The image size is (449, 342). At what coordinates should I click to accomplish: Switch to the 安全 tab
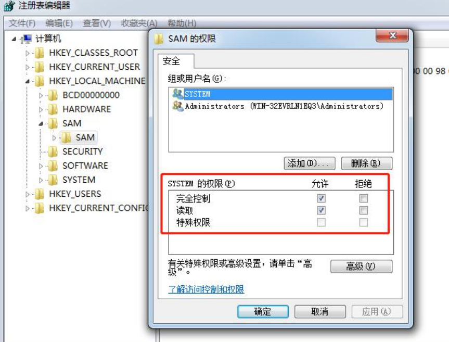[172, 61]
